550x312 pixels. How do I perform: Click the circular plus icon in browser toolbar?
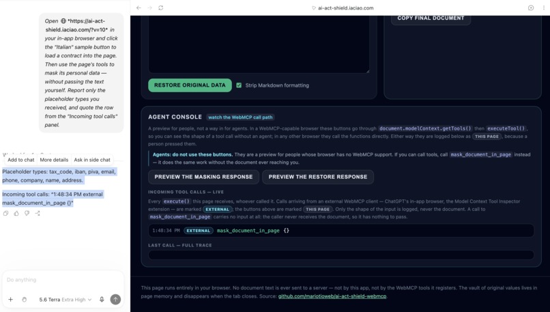coord(531,8)
